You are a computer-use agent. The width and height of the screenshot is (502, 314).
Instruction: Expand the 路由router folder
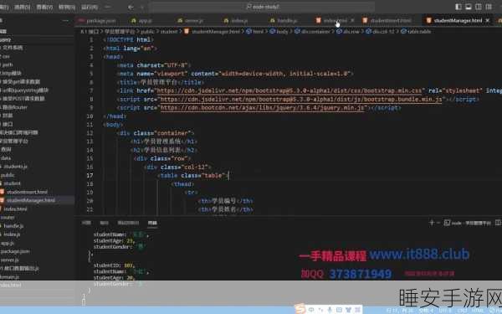coord(15,107)
